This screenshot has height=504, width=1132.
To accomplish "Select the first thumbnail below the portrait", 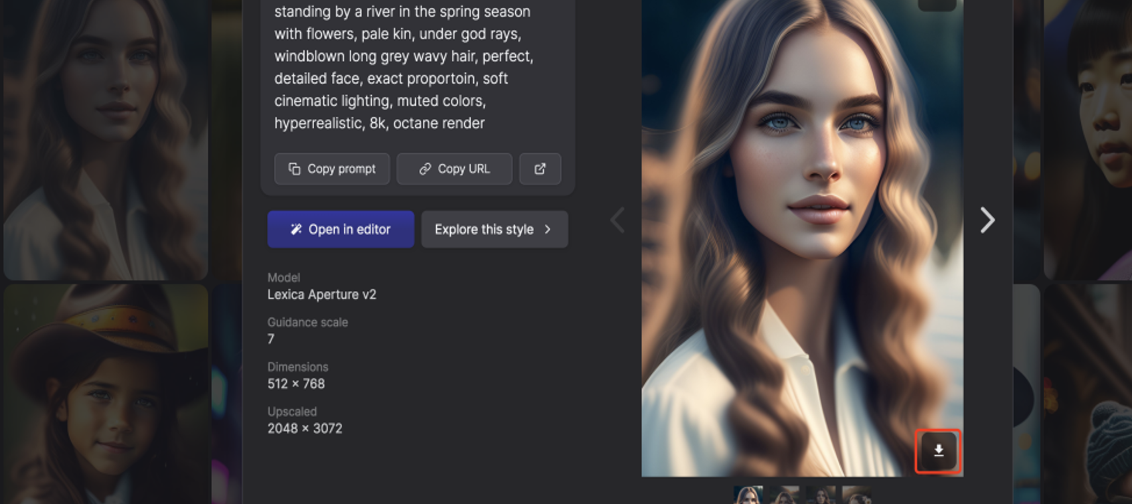I will click(x=748, y=495).
